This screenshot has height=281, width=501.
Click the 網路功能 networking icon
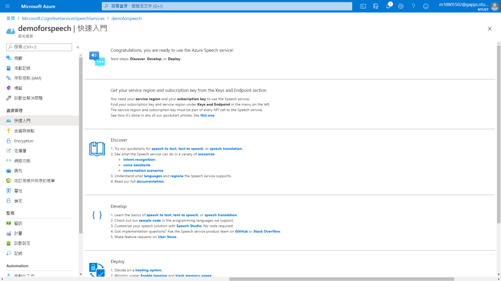[x=9, y=161]
